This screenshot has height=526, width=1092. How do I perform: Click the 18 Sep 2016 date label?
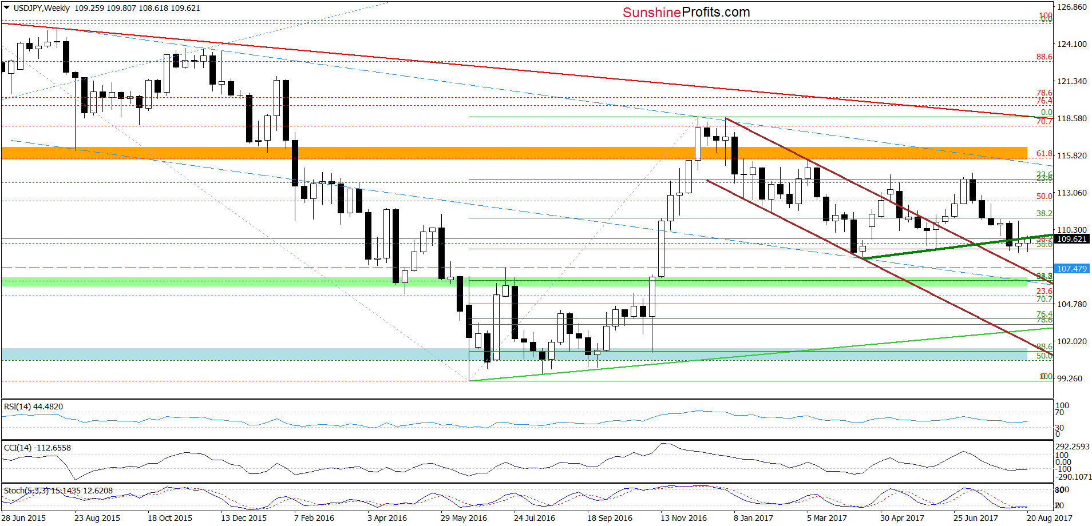coord(610,518)
